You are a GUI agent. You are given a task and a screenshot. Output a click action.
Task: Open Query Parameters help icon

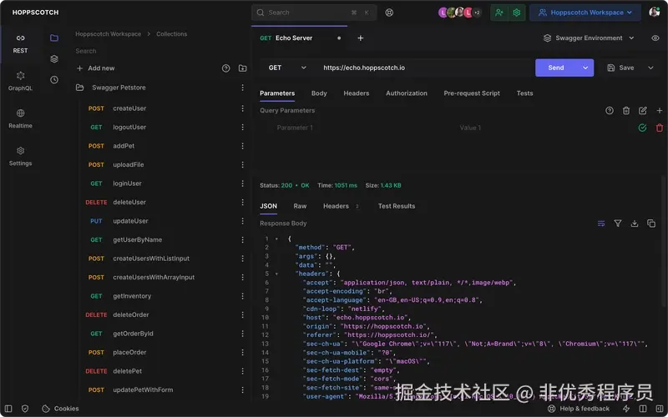(x=610, y=111)
